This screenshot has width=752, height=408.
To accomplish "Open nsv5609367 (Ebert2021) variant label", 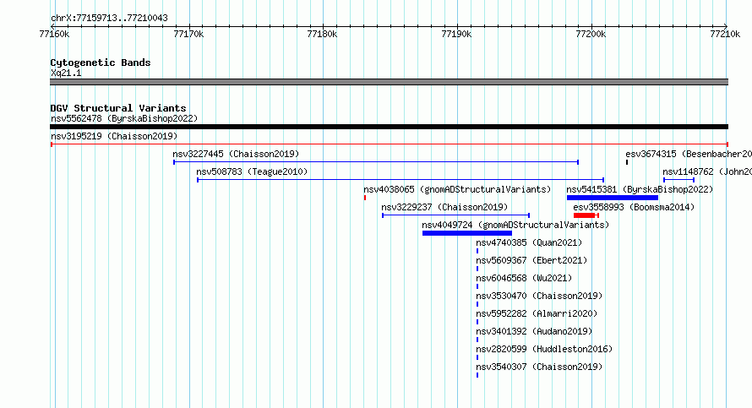I will (531, 260).
